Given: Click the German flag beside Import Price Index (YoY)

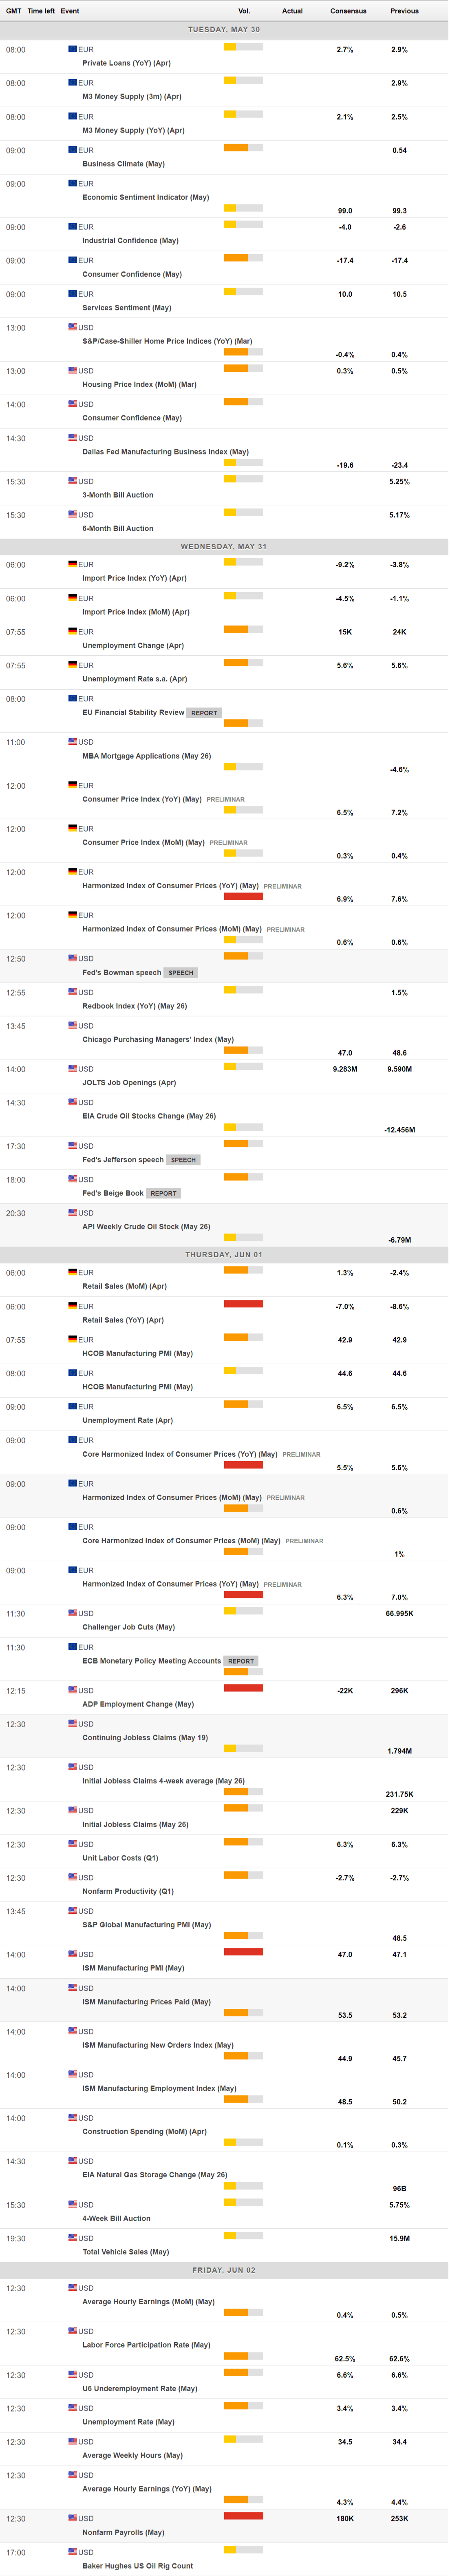Looking at the screenshot, I should (x=73, y=564).
